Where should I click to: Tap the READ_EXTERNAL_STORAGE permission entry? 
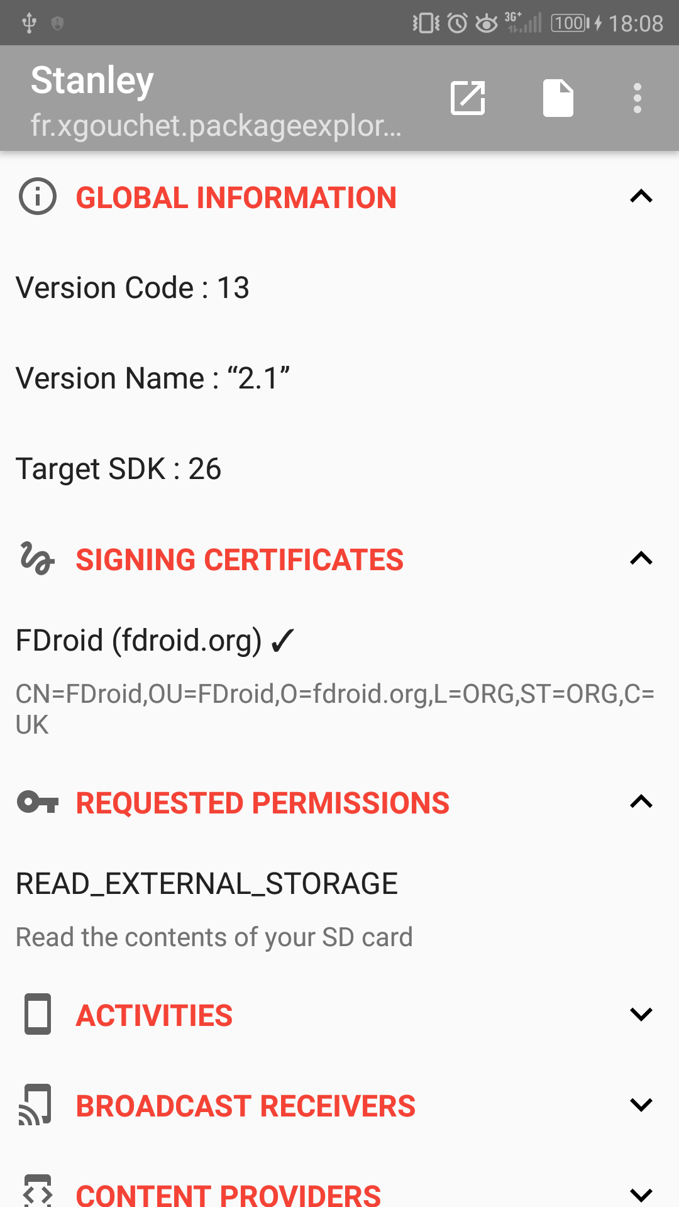point(207,885)
